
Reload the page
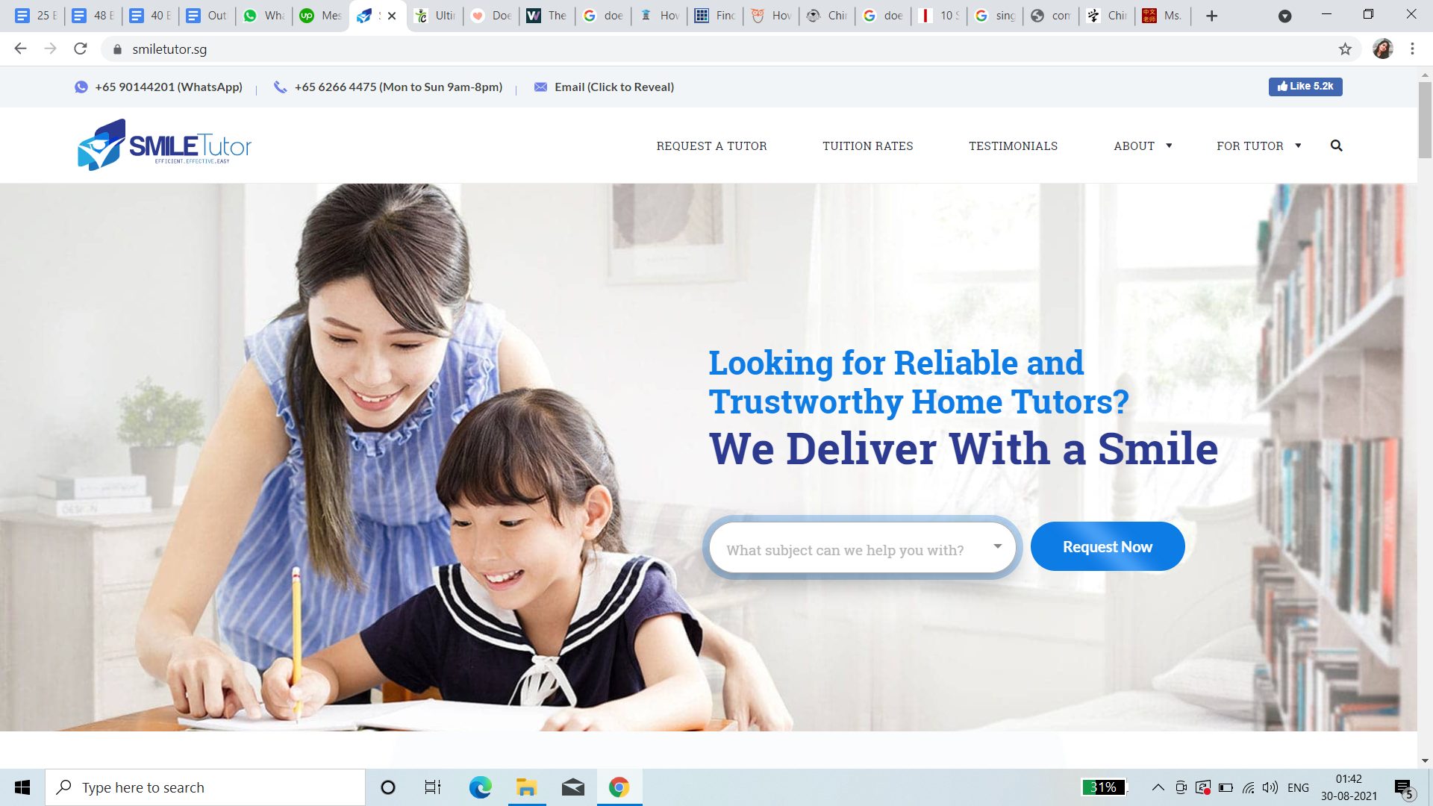81,49
